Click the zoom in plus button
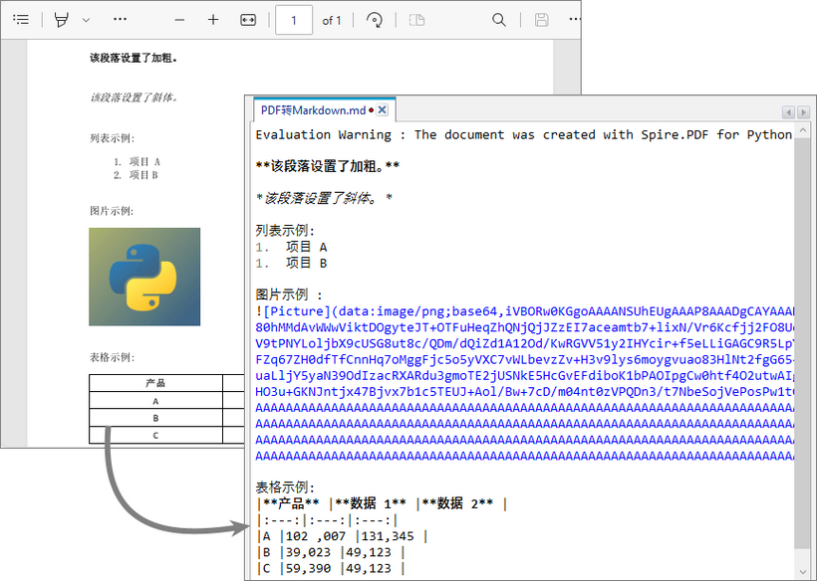This screenshot has height=581, width=817. [213, 20]
